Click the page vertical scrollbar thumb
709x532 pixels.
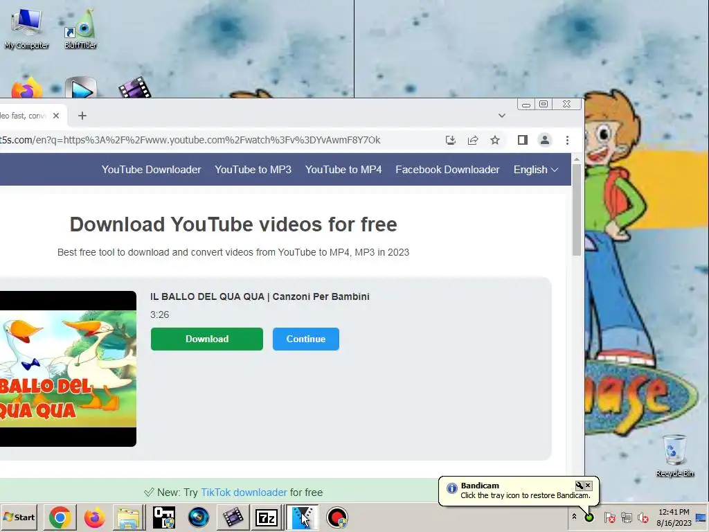577,211
